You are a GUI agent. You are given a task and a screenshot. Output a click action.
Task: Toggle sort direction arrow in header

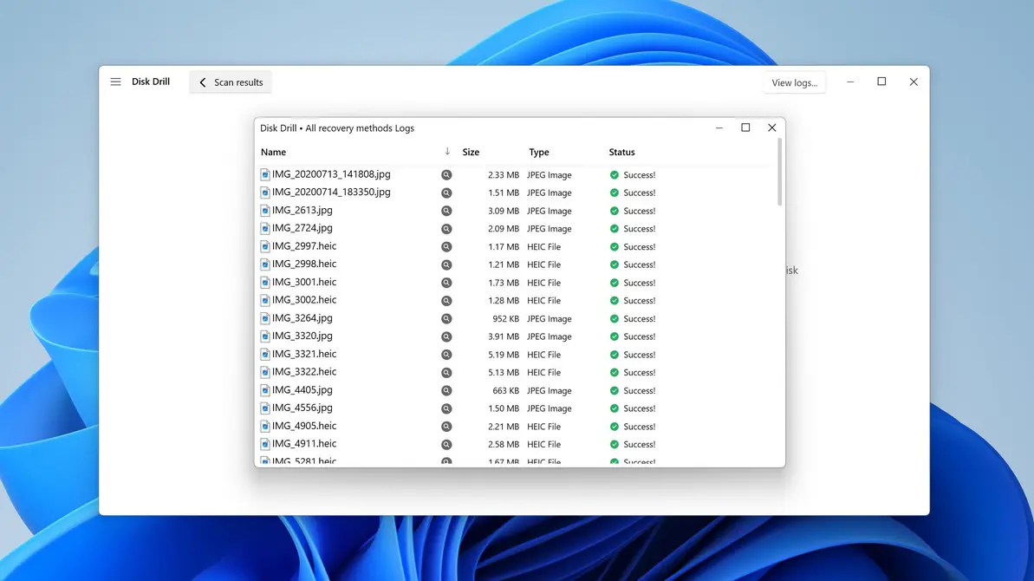click(447, 152)
